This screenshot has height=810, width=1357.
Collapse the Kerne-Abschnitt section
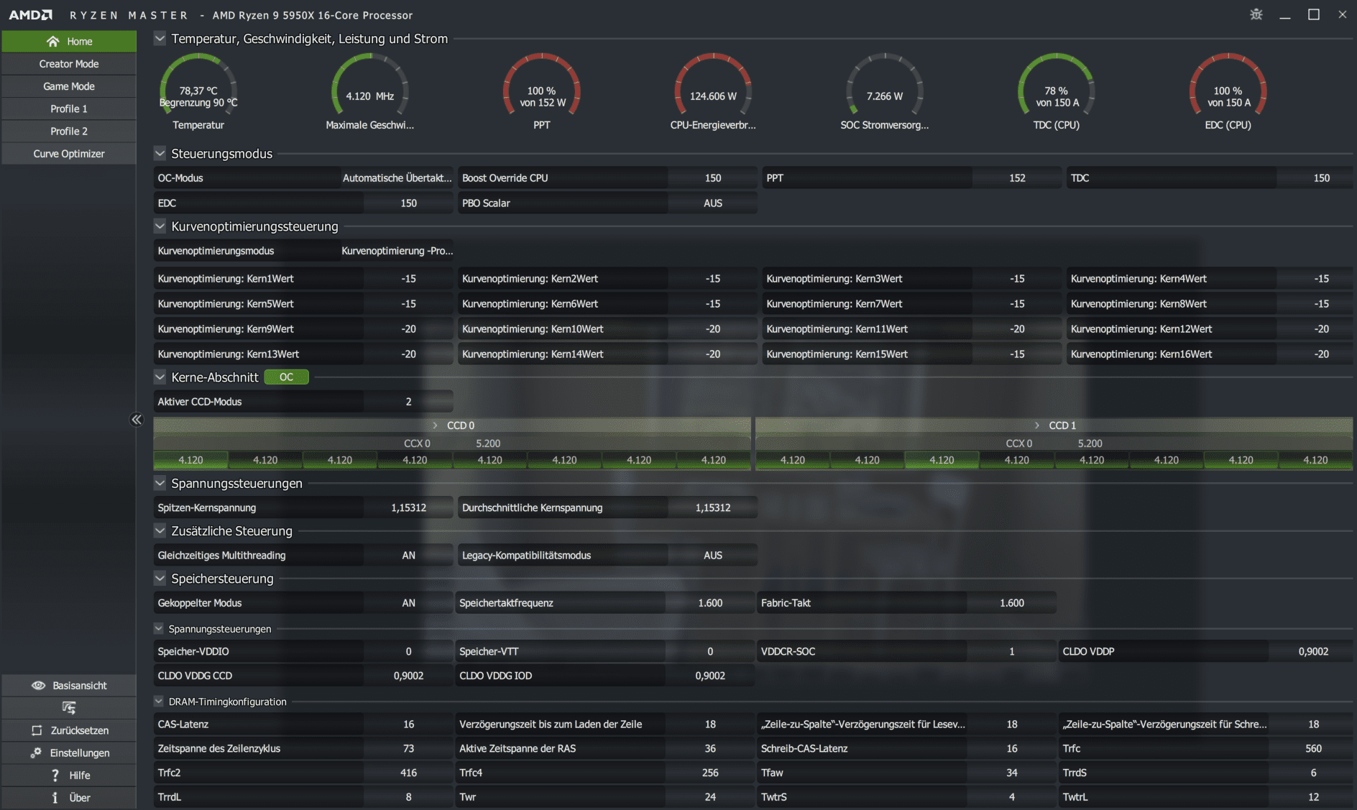(160, 377)
